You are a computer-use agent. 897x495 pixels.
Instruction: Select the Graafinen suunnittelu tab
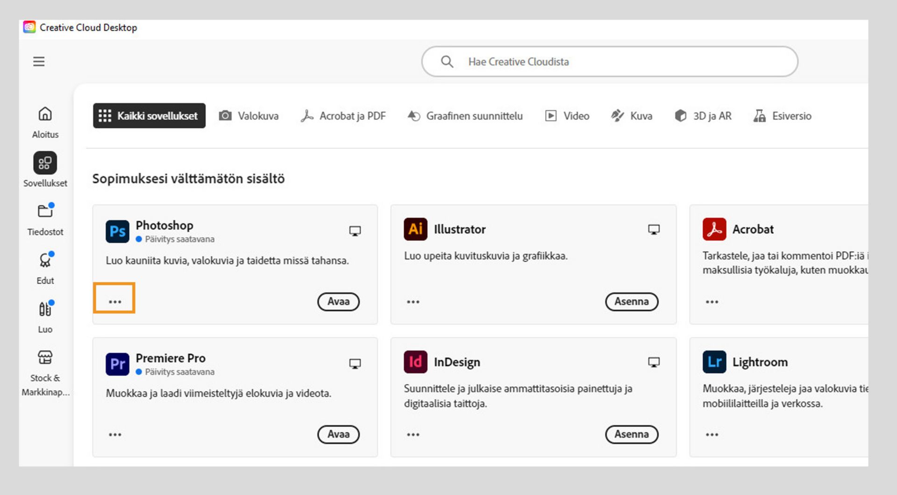tap(465, 116)
